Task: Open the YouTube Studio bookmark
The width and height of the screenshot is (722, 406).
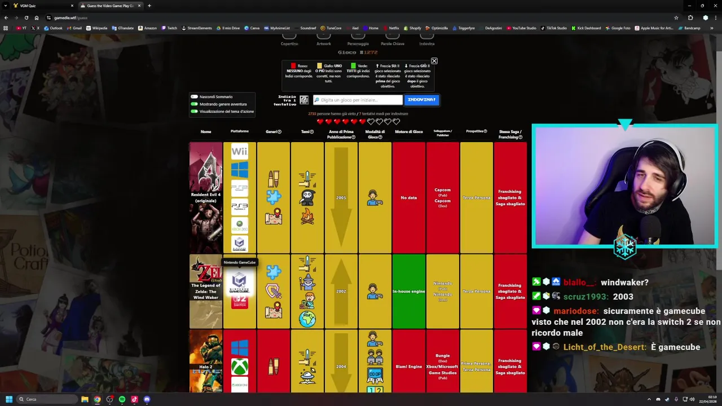Action: 521,28
